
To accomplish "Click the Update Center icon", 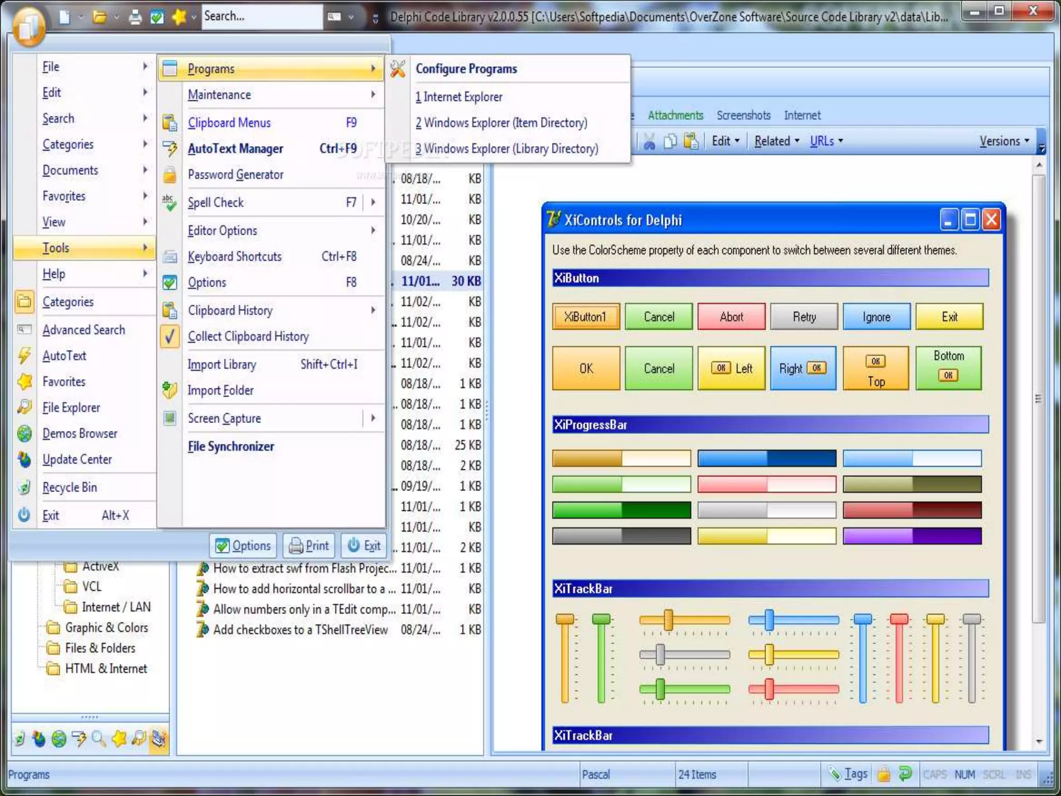I will pyautogui.click(x=24, y=459).
